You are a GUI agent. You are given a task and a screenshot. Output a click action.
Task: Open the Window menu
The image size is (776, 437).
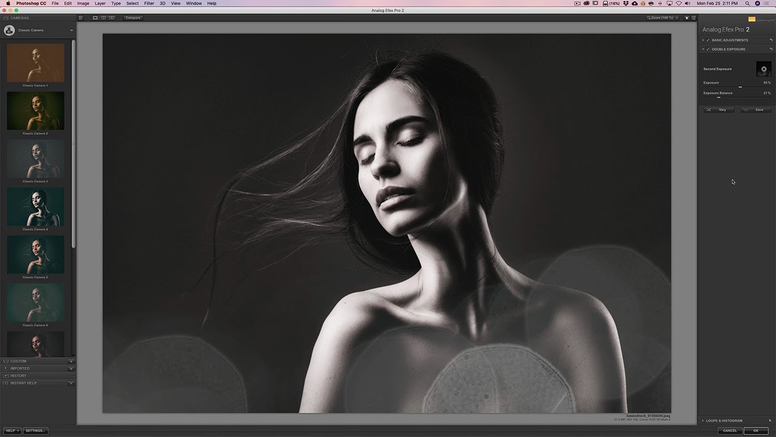click(194, 3)
